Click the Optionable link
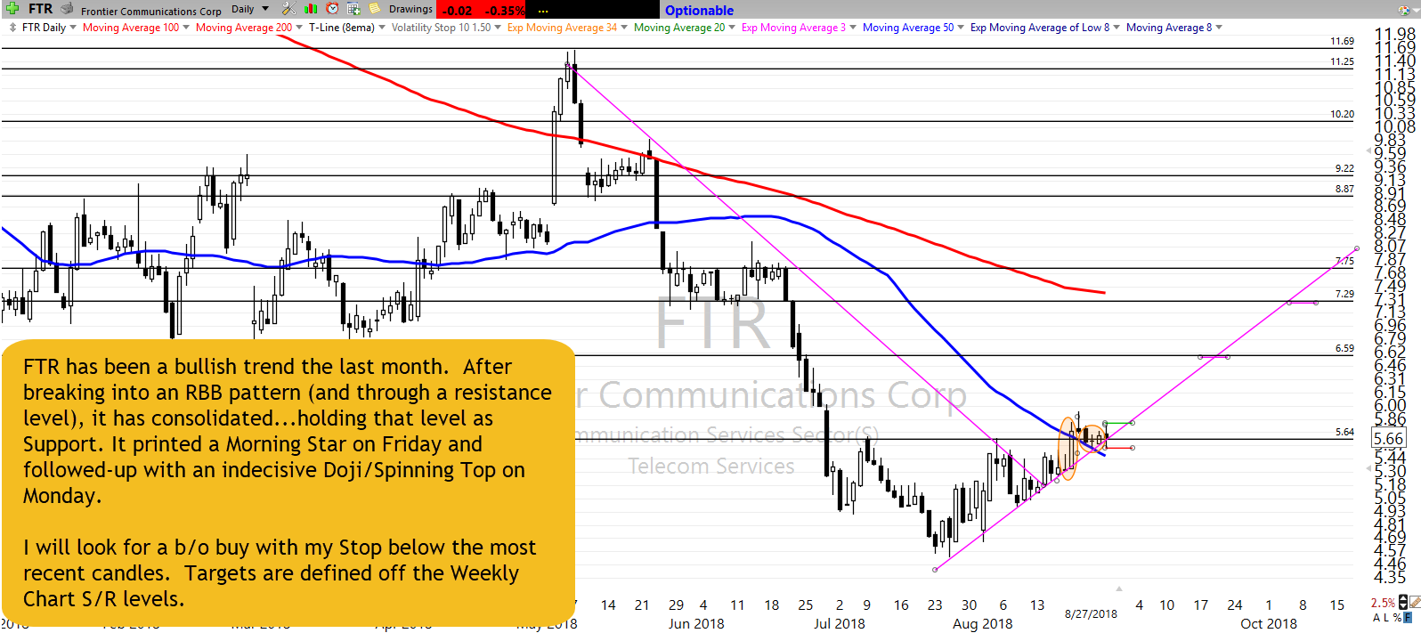 tap(699, 11)
